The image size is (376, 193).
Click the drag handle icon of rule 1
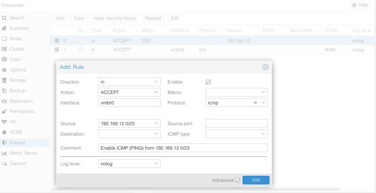click(x=57, y=50)
